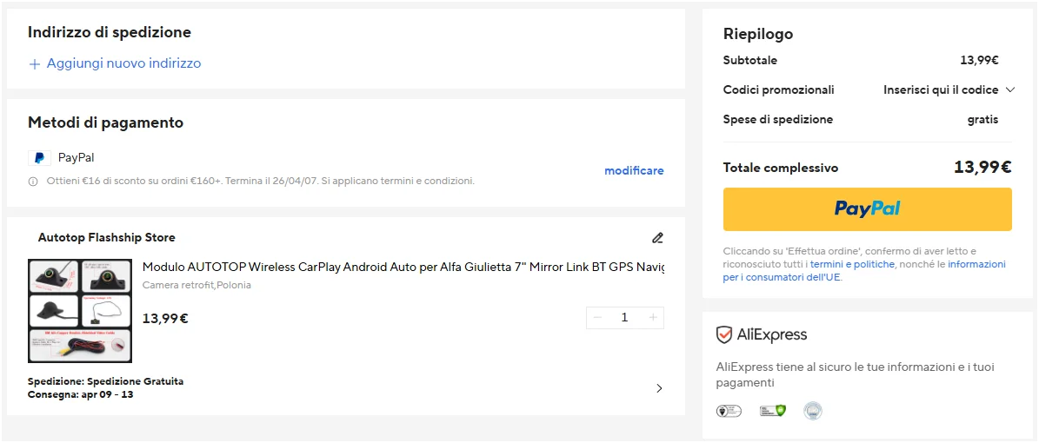This screenshot has height=443, width=1039.
Task: Click the Codici promozionali label
Action: coord(778,90)
